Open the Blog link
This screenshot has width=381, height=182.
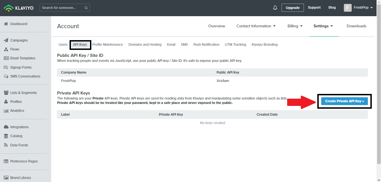[x=332, y=8]
